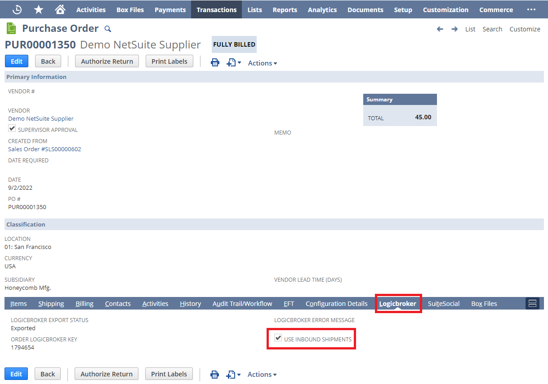548x384 pixels.
Task: Open the more menu items ellipsis
Action: pos(531,9)
